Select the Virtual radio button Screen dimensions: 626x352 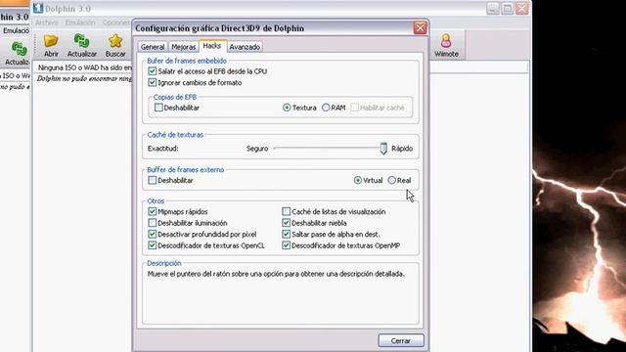coord(358,180)
